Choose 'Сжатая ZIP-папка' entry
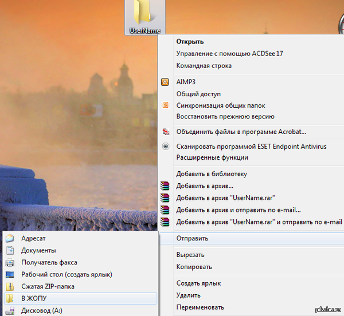 point(48,286)
